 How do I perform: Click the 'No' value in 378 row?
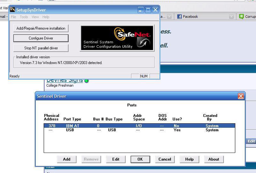[x=176, y=126]
